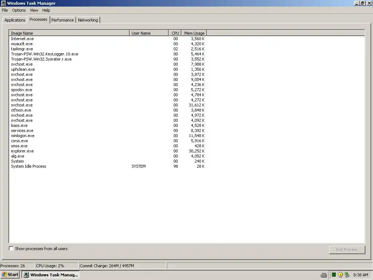The width and height of the screenshot is (373, 280).
Task: Open the File menu
Action: 5,10
